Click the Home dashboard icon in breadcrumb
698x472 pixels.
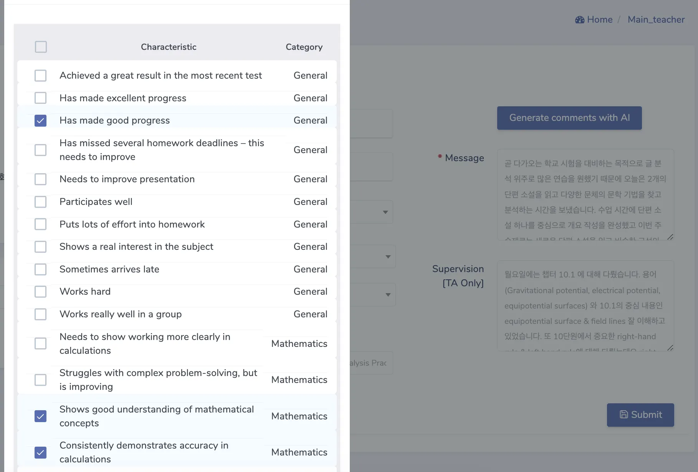[579, 20]
